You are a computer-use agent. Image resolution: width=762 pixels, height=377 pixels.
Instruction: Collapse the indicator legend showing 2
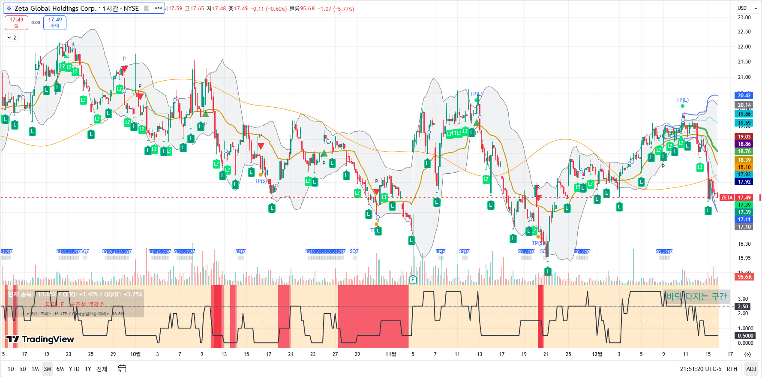[x=12, y=38]
